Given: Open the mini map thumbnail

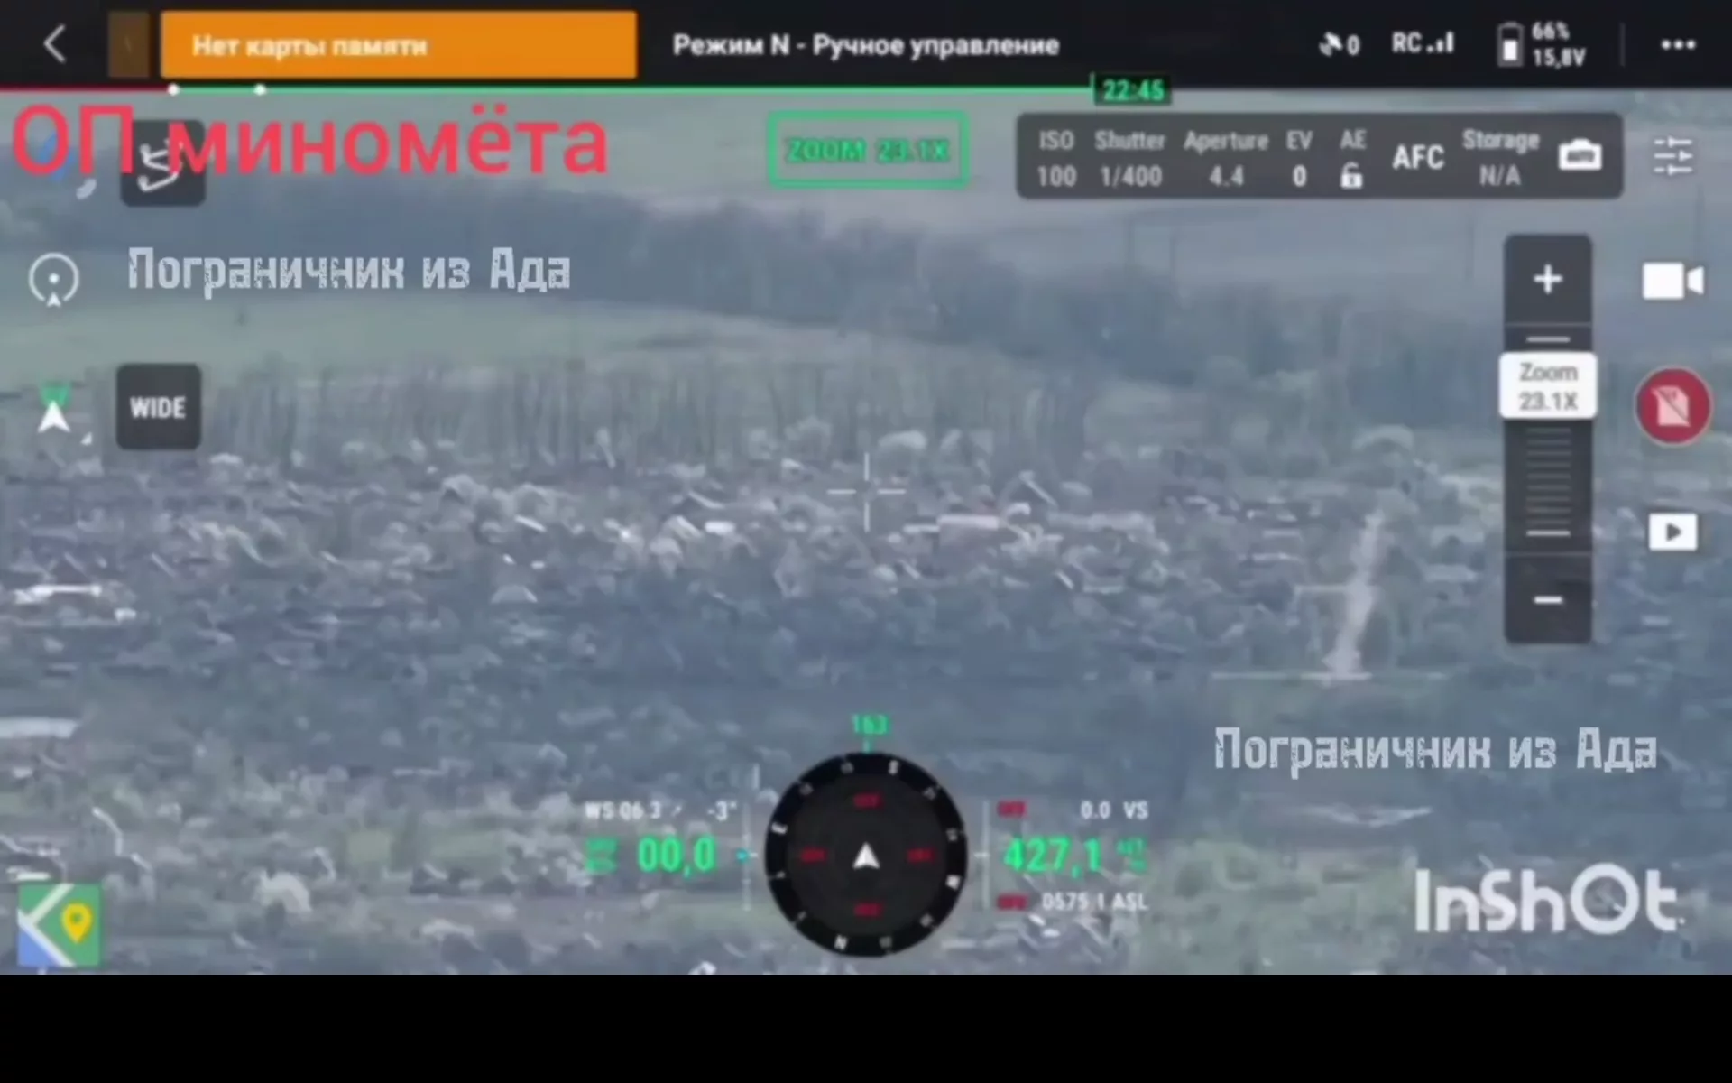Looking at the screenshot, I should (59, 925).
